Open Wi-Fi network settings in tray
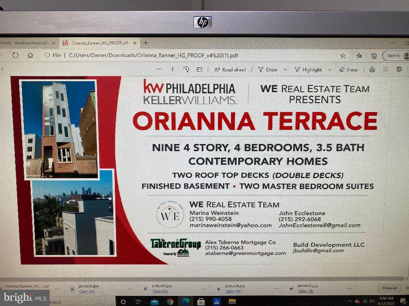 click(365, 301)
